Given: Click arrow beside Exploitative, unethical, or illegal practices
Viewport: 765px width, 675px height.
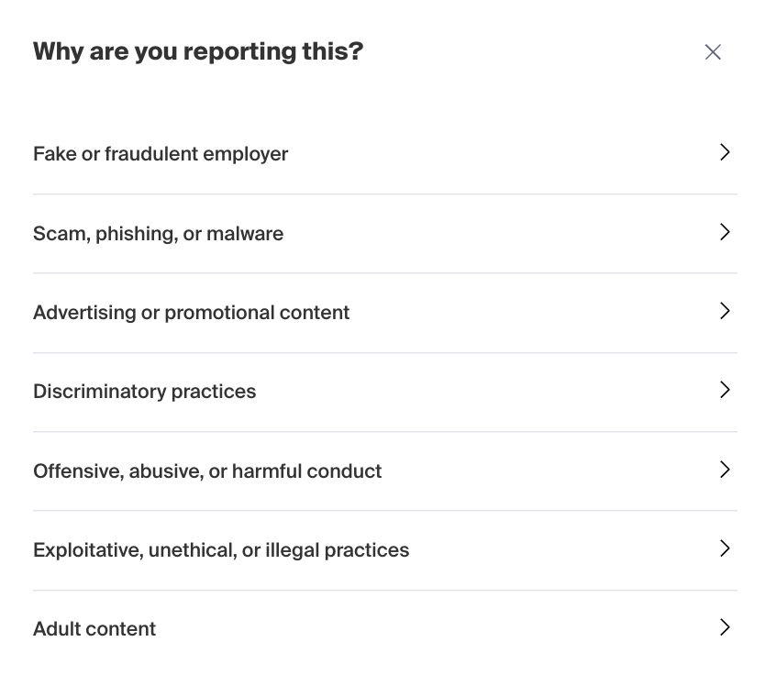Looking at the screenshot, I should coord(725,548).
